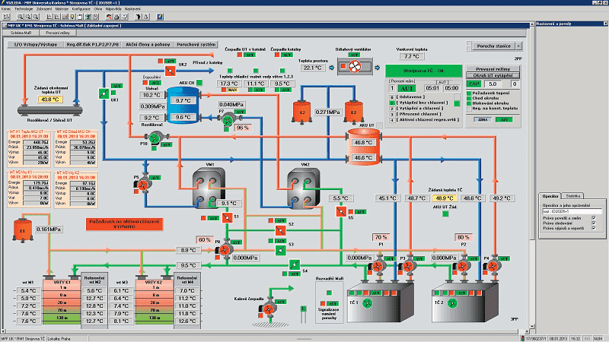Select valve S1 icon
Viewport: 609px width, 342px height.
[x=227, y=218]
